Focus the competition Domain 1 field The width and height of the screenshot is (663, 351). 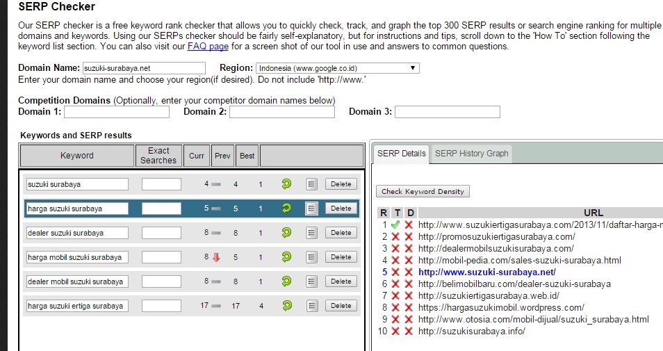tap(117, 112)
